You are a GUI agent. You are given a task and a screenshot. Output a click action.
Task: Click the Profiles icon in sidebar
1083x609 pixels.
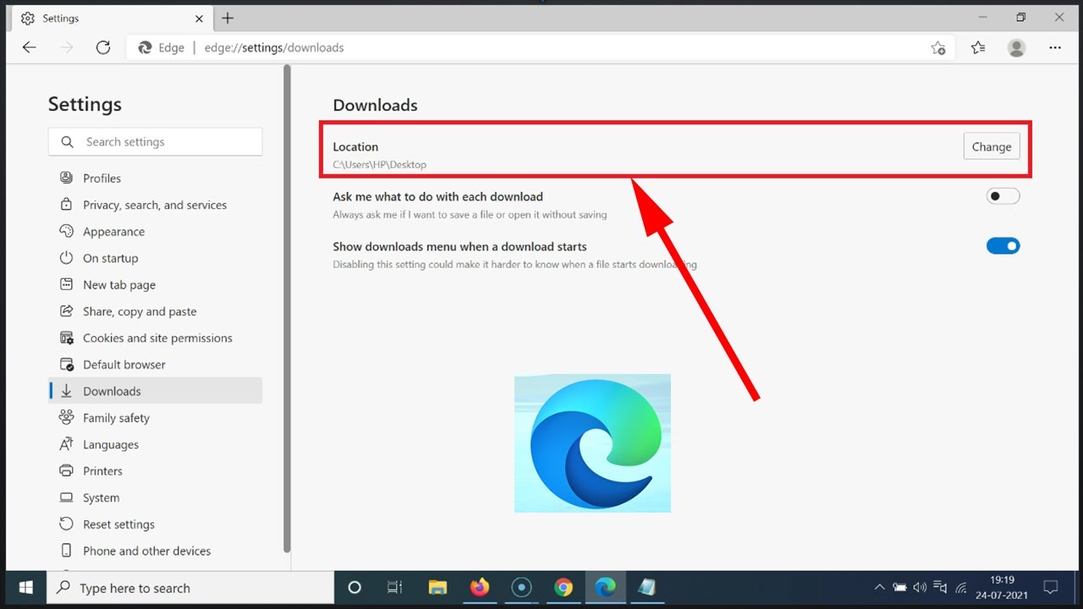pyautogui.click(x=66, y=178)
